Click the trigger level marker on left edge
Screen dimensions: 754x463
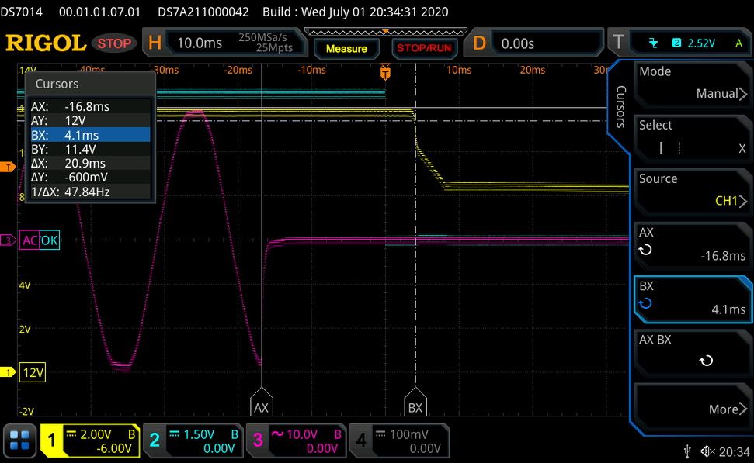click(x=8, y=168)
